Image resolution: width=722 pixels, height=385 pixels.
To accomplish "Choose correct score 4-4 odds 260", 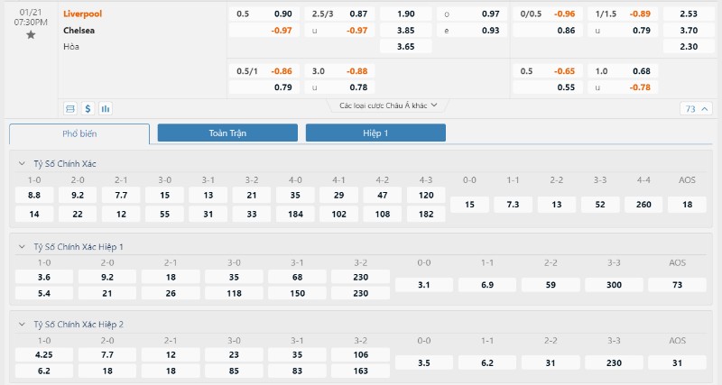I will tap(643, 205).
